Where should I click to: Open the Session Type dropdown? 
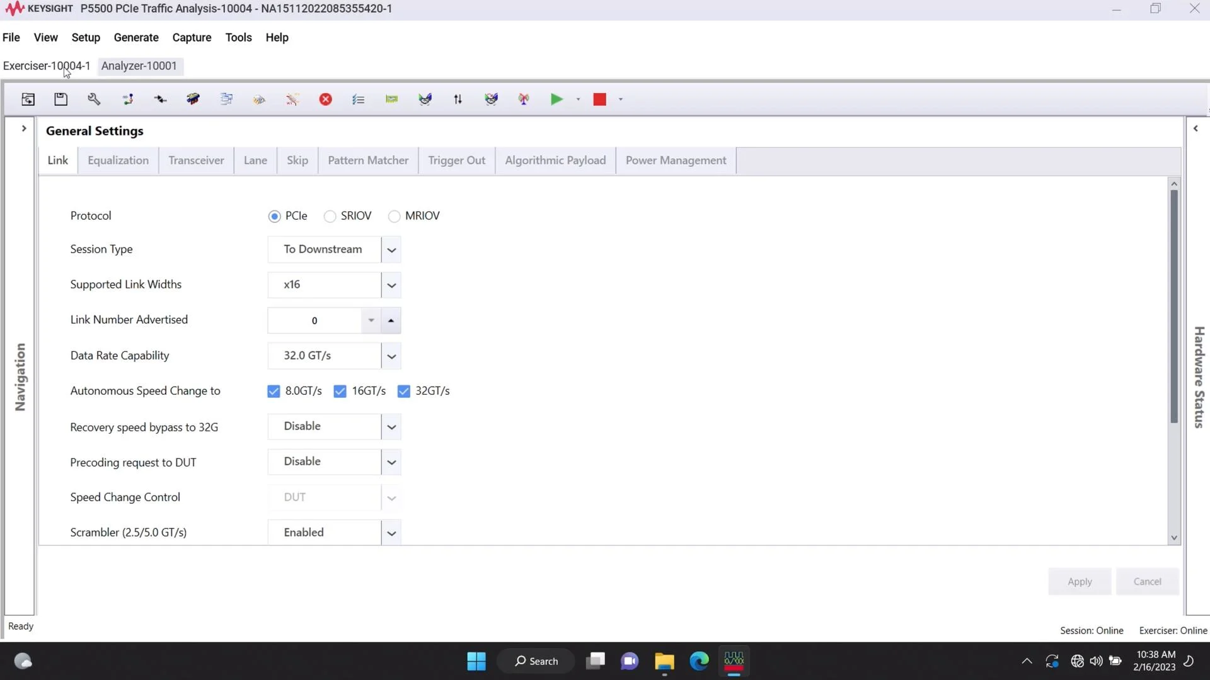click(x=391, y=250)
